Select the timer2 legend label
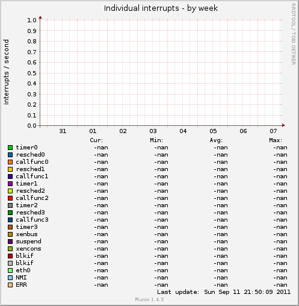 click(x=26, y=205)
